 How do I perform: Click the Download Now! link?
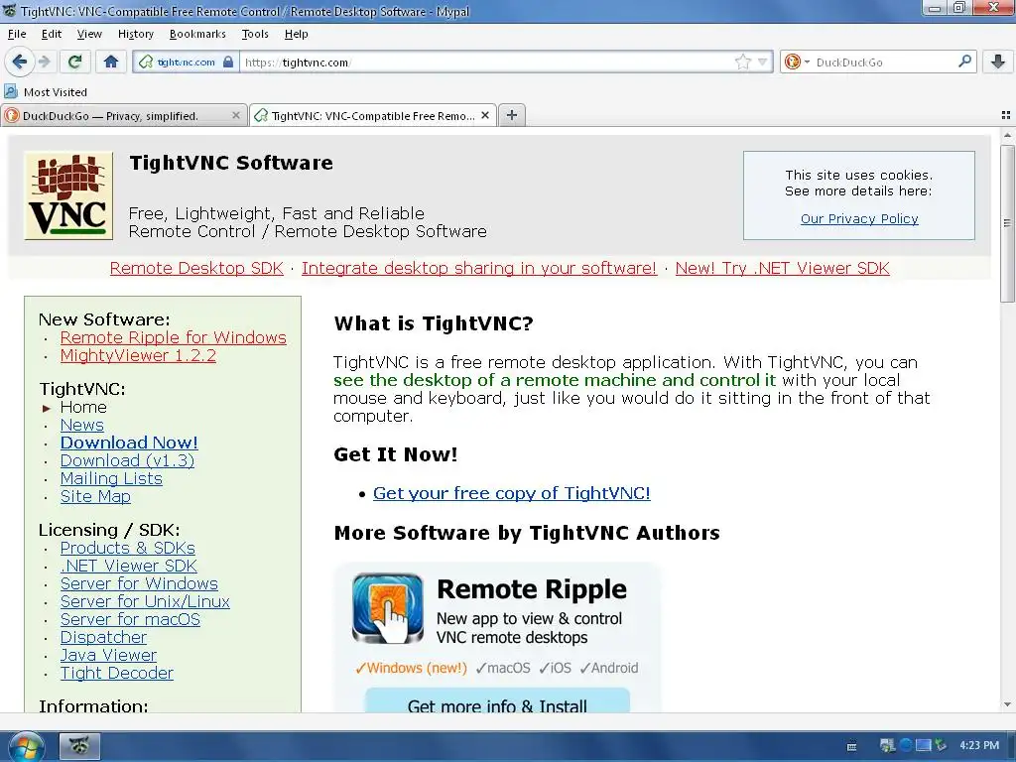coord(129,443)
